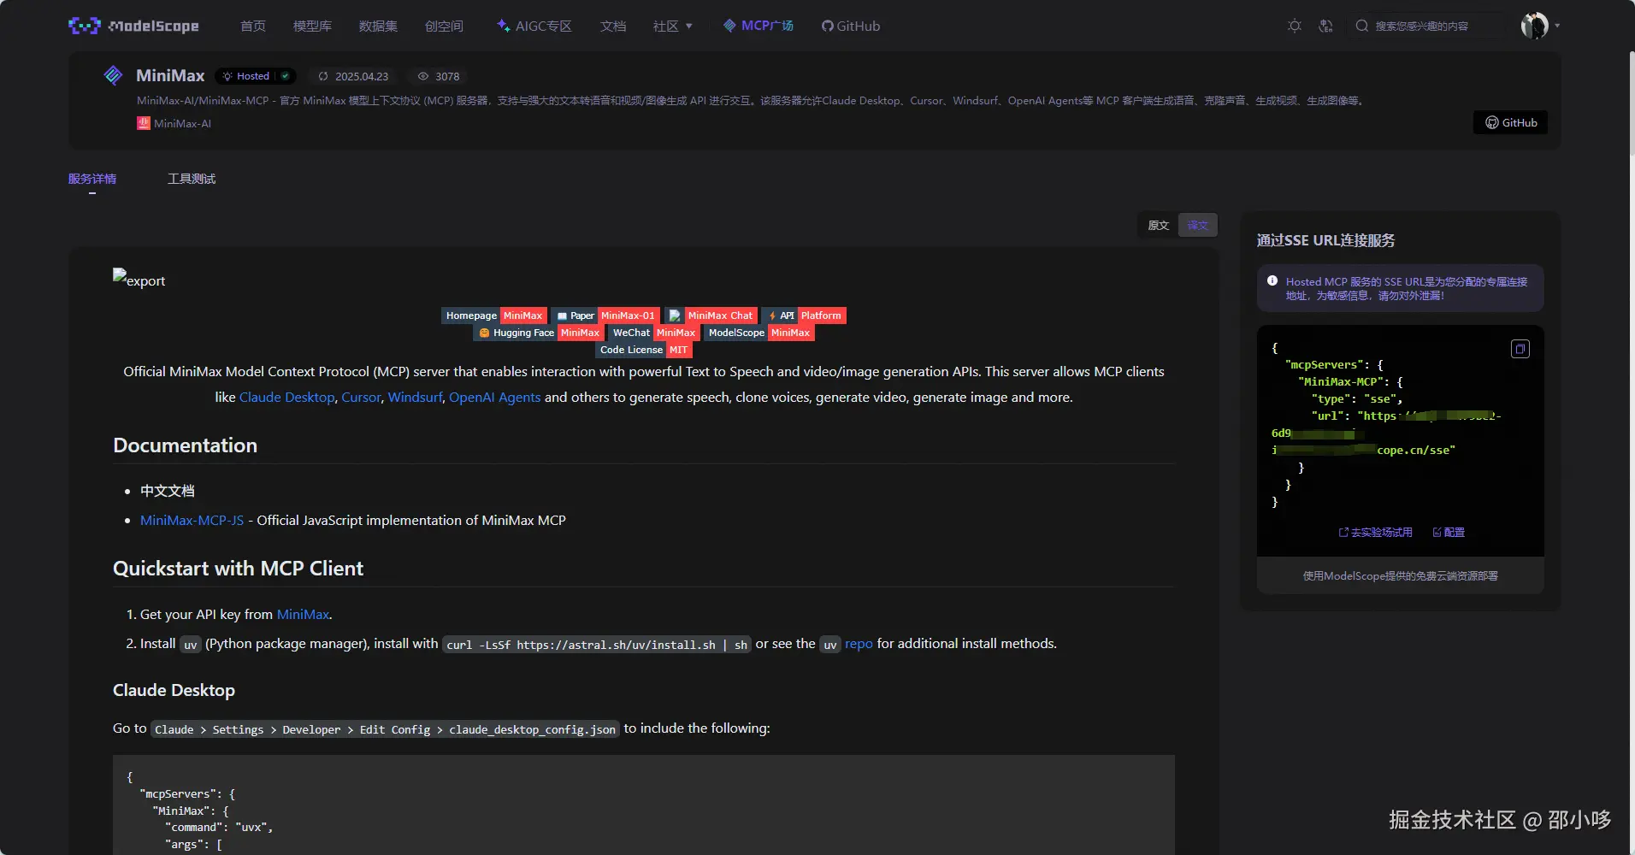Click the Claude Desktop section heading
This screenshot has height=855, width=1635.
pyautogui.click(x=174, y=690)
